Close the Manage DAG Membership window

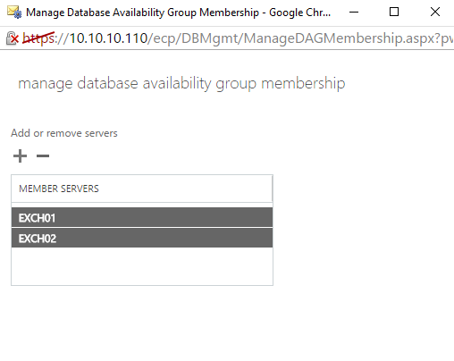[435, 12]
